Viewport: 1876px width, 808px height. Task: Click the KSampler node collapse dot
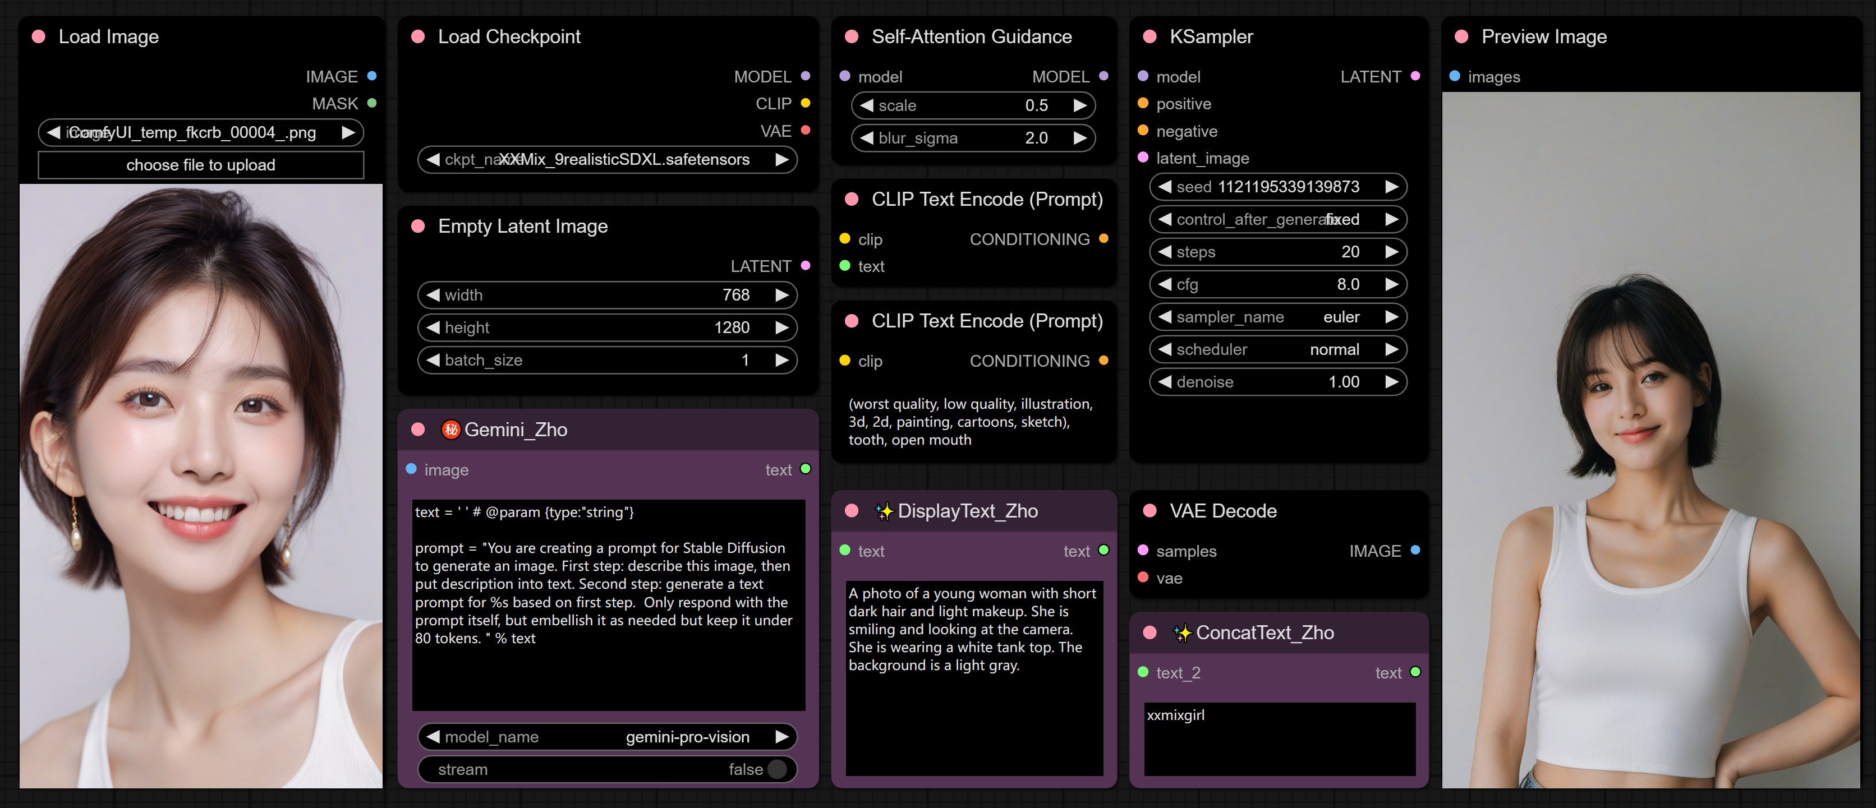tap(1150, 36)
